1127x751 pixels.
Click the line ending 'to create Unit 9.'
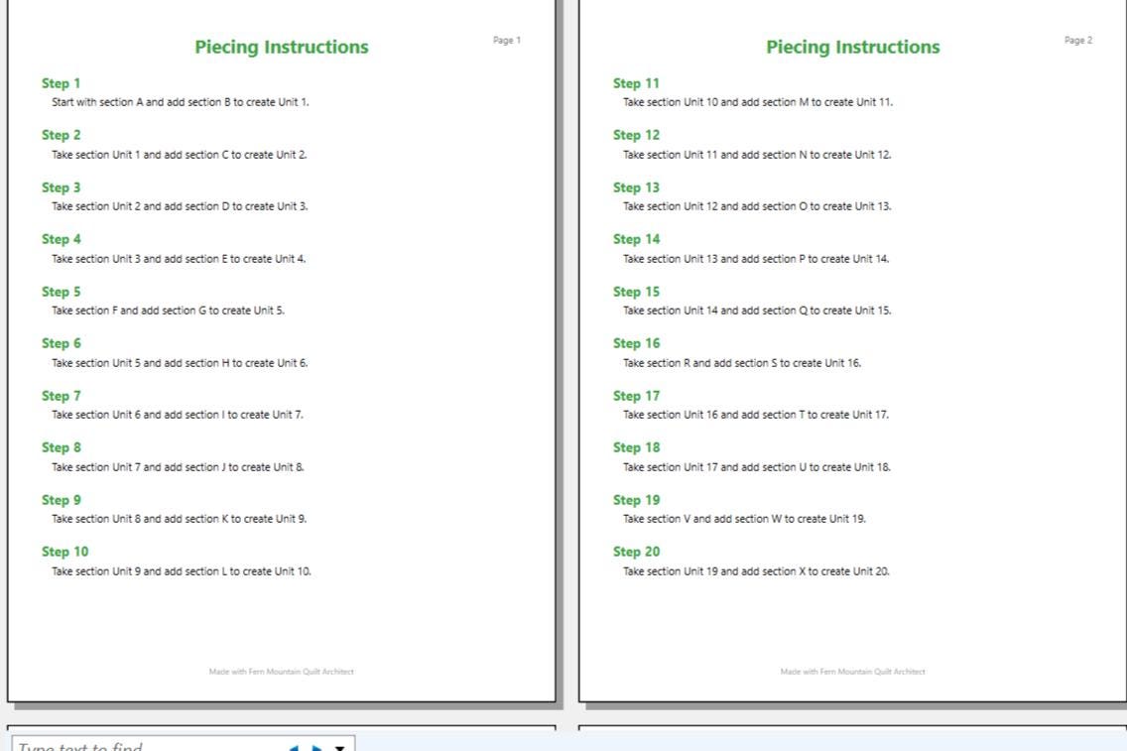point(179,519)
